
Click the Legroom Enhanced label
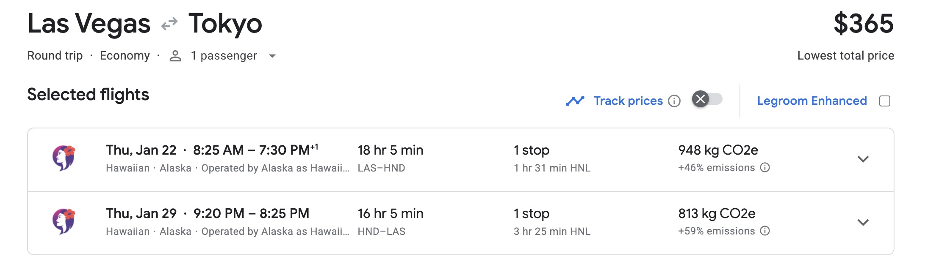point(812,101)
